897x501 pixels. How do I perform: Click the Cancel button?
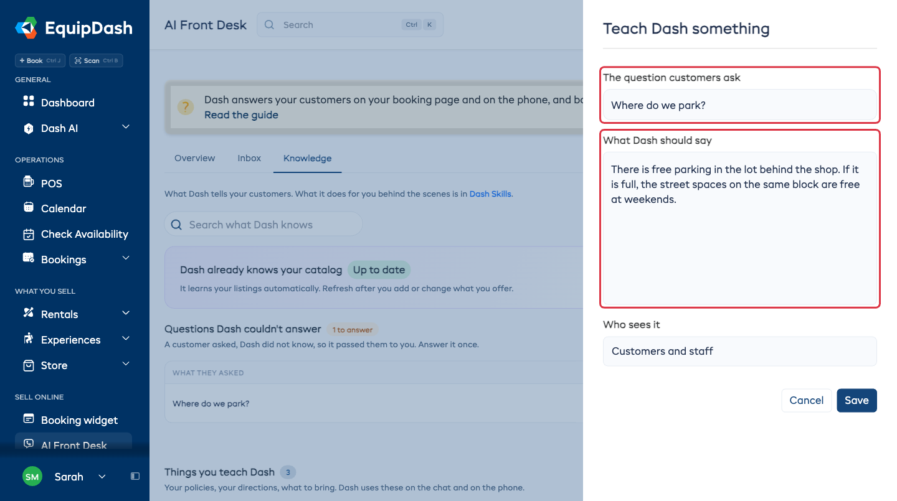pos(807,400)
